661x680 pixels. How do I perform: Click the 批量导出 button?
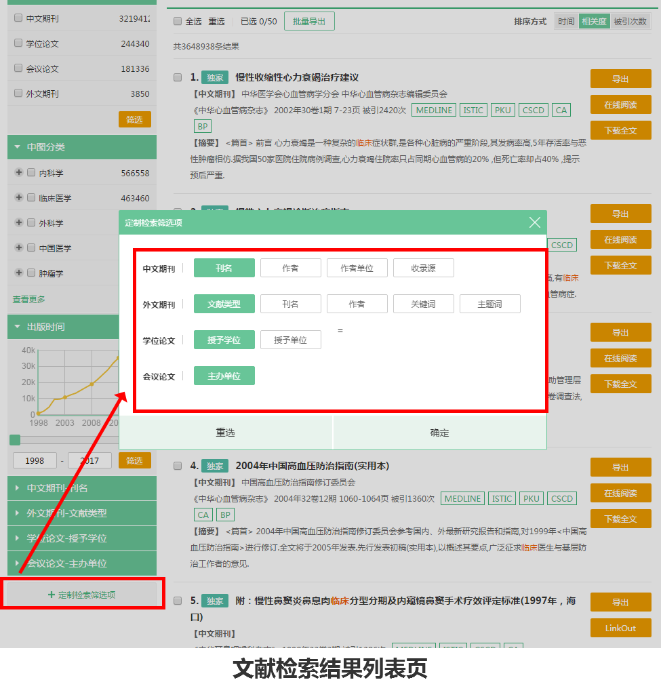pos(309,22)
